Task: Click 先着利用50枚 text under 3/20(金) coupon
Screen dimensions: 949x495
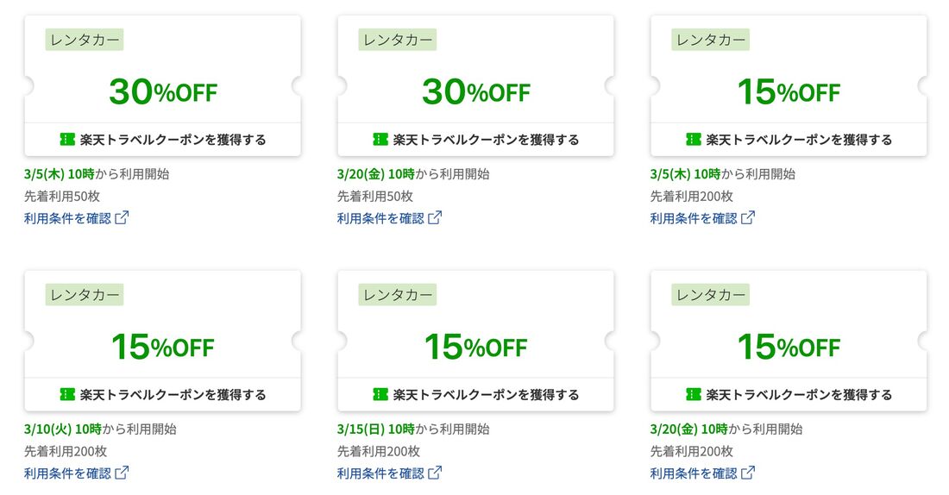Action: (x=375, y=196)
